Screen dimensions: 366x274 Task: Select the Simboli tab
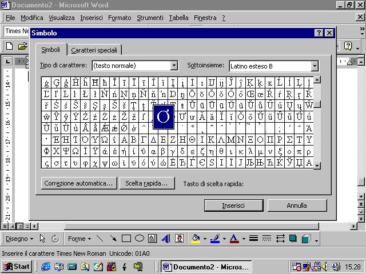coord(51,50)
